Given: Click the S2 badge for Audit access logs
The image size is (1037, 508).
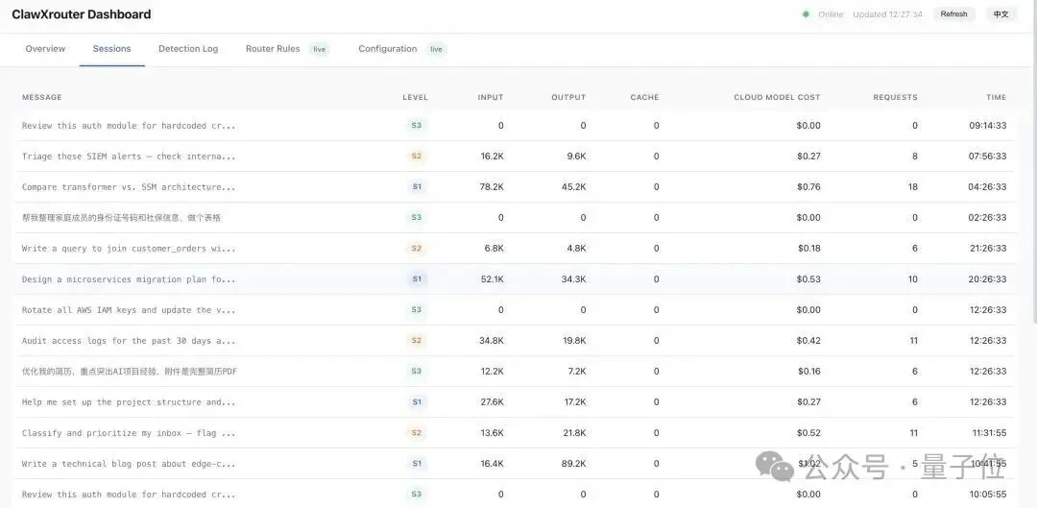Looking at the screenshot, I should pos(416,340).
